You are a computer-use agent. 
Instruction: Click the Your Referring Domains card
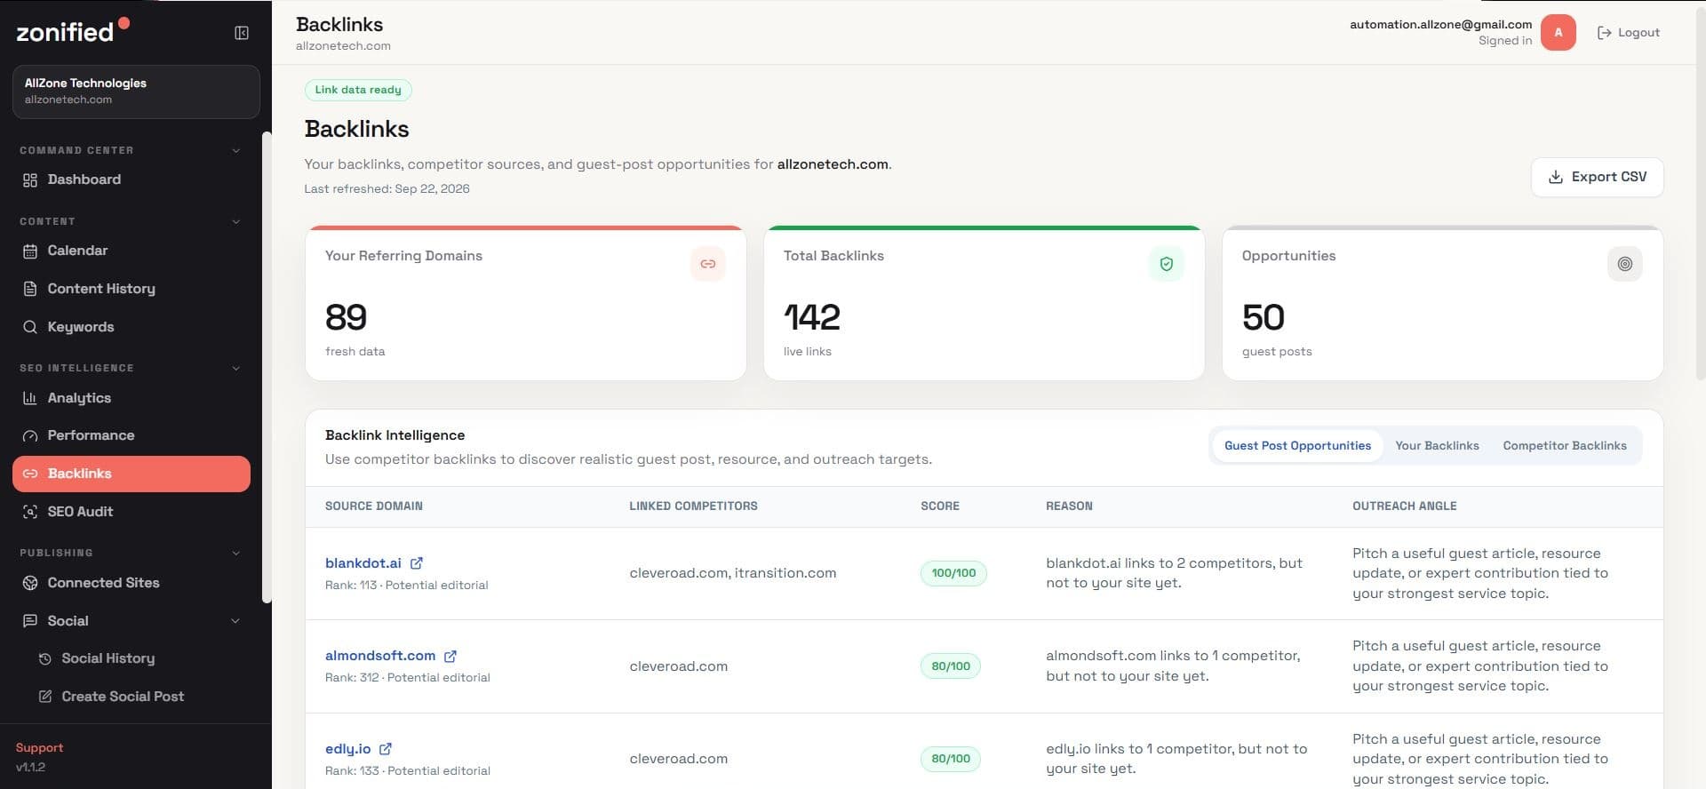point(526,303)
